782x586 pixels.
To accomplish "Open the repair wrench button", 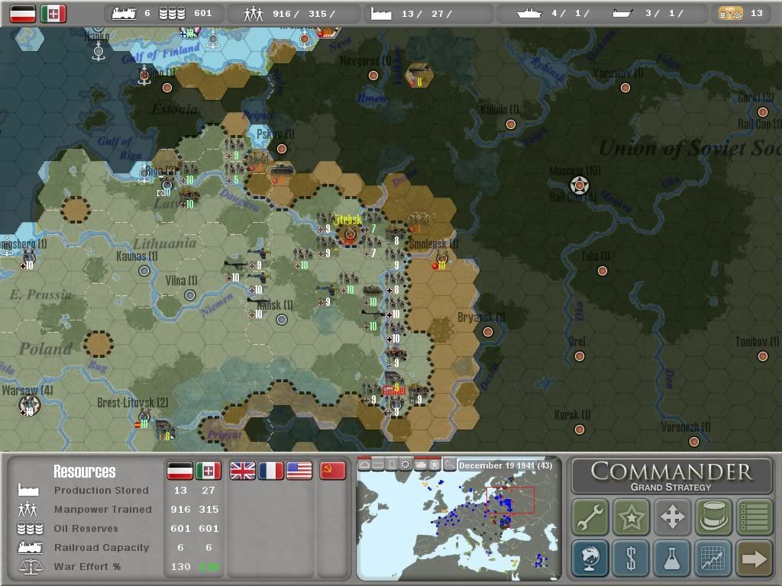I will tap(590, 517).
